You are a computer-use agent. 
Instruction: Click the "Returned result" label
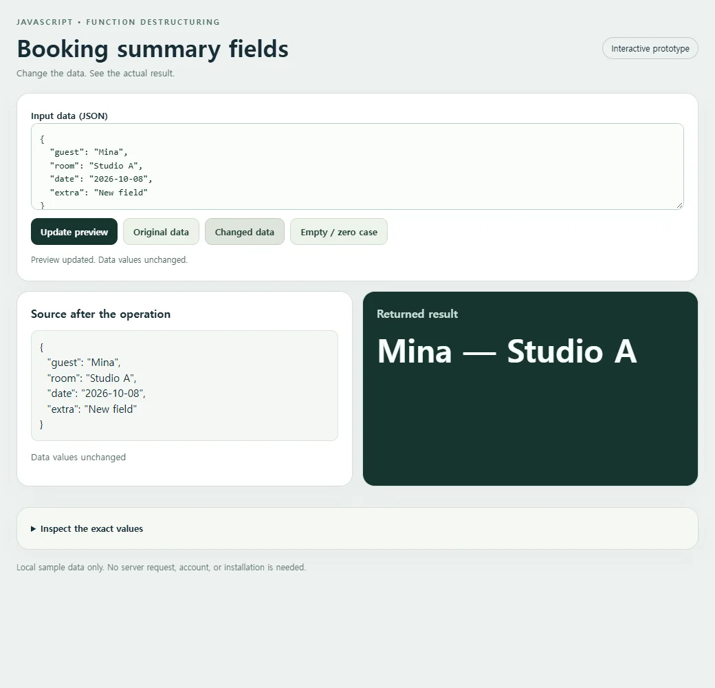pos(417,314)
